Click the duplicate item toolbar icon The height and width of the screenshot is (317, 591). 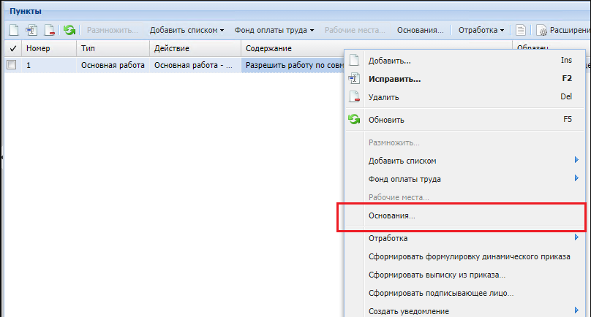pyautogui.click(x=31, y=30)
